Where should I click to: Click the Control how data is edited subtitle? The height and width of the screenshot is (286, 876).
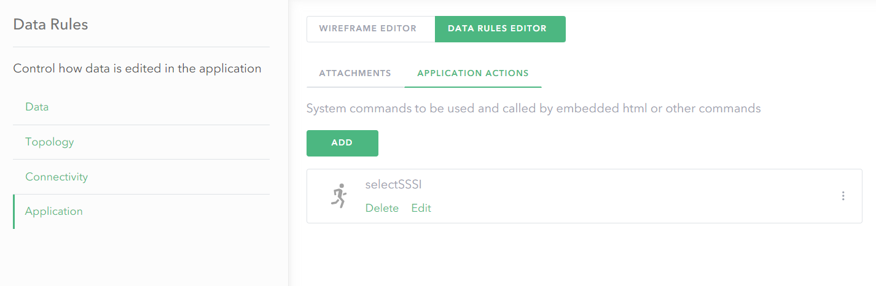(138, 69)
